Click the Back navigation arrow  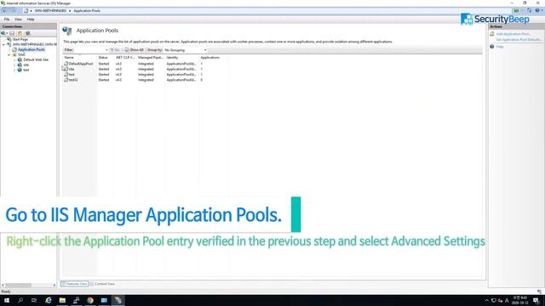pos(5,11)
